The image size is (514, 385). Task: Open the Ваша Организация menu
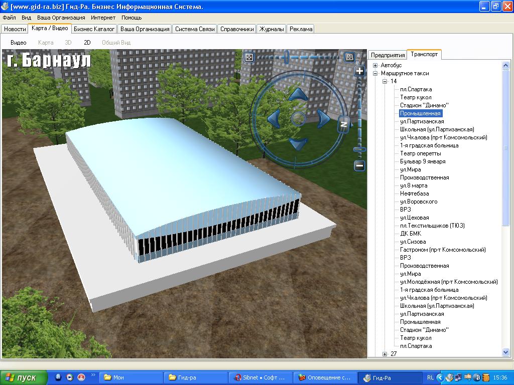(x=61, y=18)
